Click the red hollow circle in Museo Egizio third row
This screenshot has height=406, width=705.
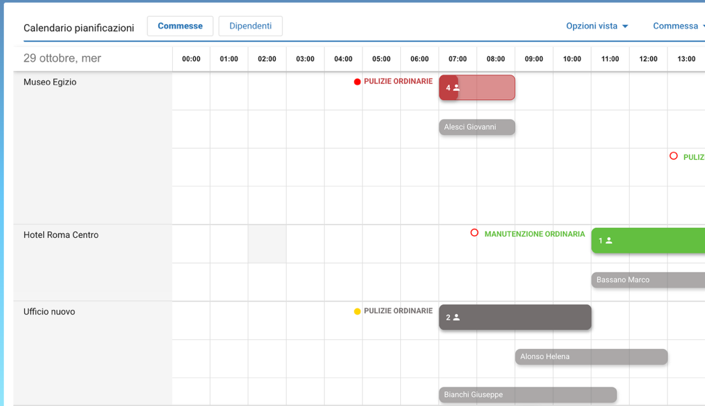pyautogui.click(x=673, y=156)
